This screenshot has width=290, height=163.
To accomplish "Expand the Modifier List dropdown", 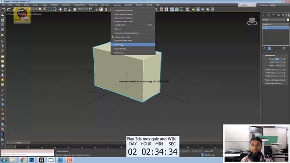I will coord(275,24).
